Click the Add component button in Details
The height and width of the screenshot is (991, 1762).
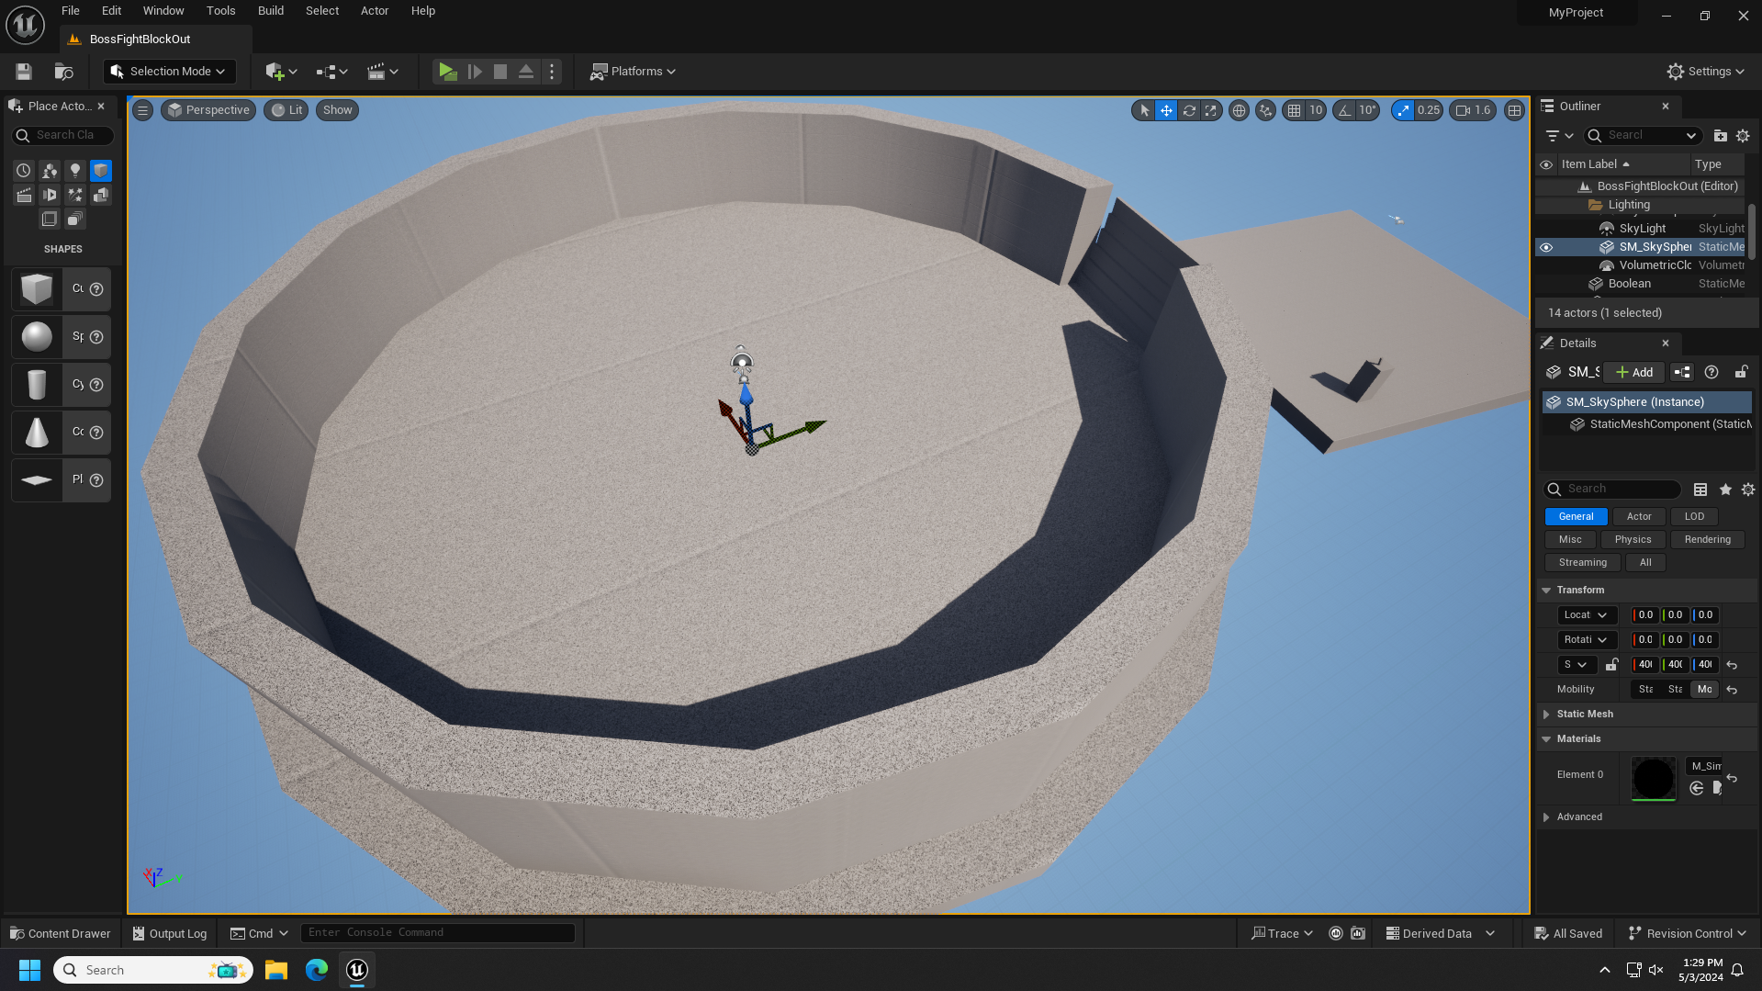pos(1634,373)
